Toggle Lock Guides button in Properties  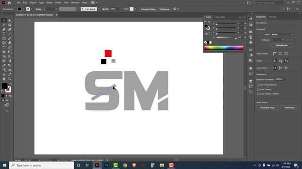(280, 61)
